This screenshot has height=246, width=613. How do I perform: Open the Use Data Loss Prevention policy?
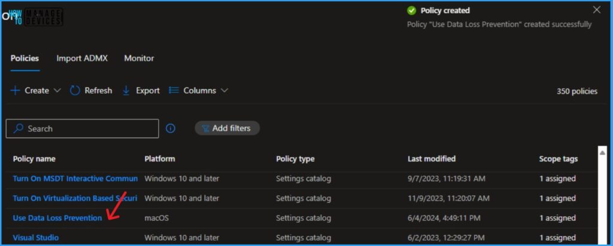click(x=57, y=218)
